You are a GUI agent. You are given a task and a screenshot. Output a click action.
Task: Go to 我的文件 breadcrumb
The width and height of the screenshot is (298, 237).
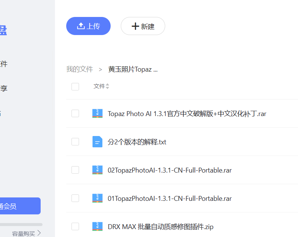click(80, 69)
